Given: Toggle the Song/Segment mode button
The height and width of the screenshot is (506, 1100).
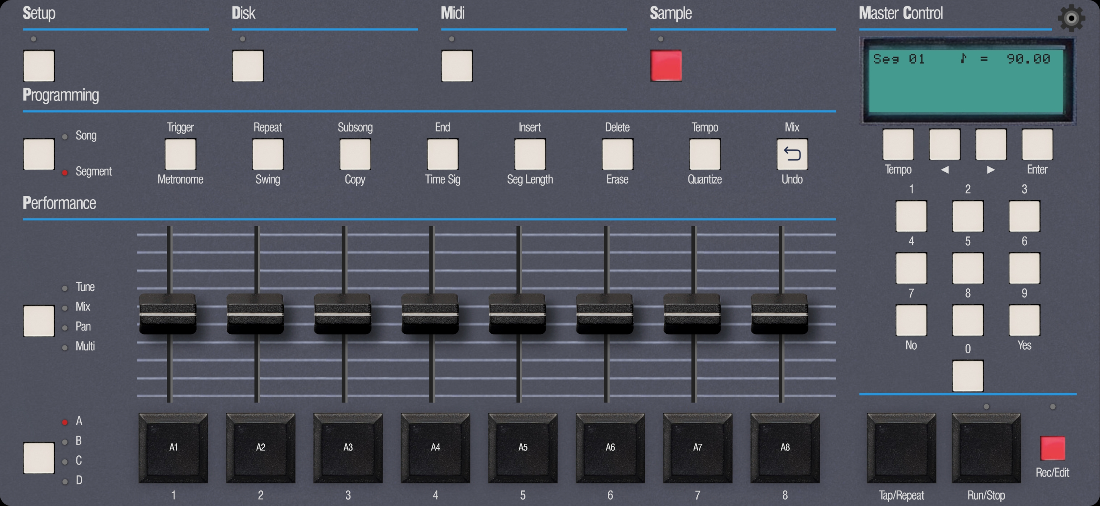Looking at the screenshot, I should click(x=39, y=154).
